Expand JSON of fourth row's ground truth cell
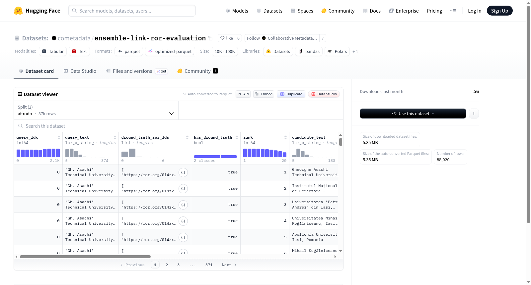The height and width of the screenshot is (285, 531). [183, 221]
